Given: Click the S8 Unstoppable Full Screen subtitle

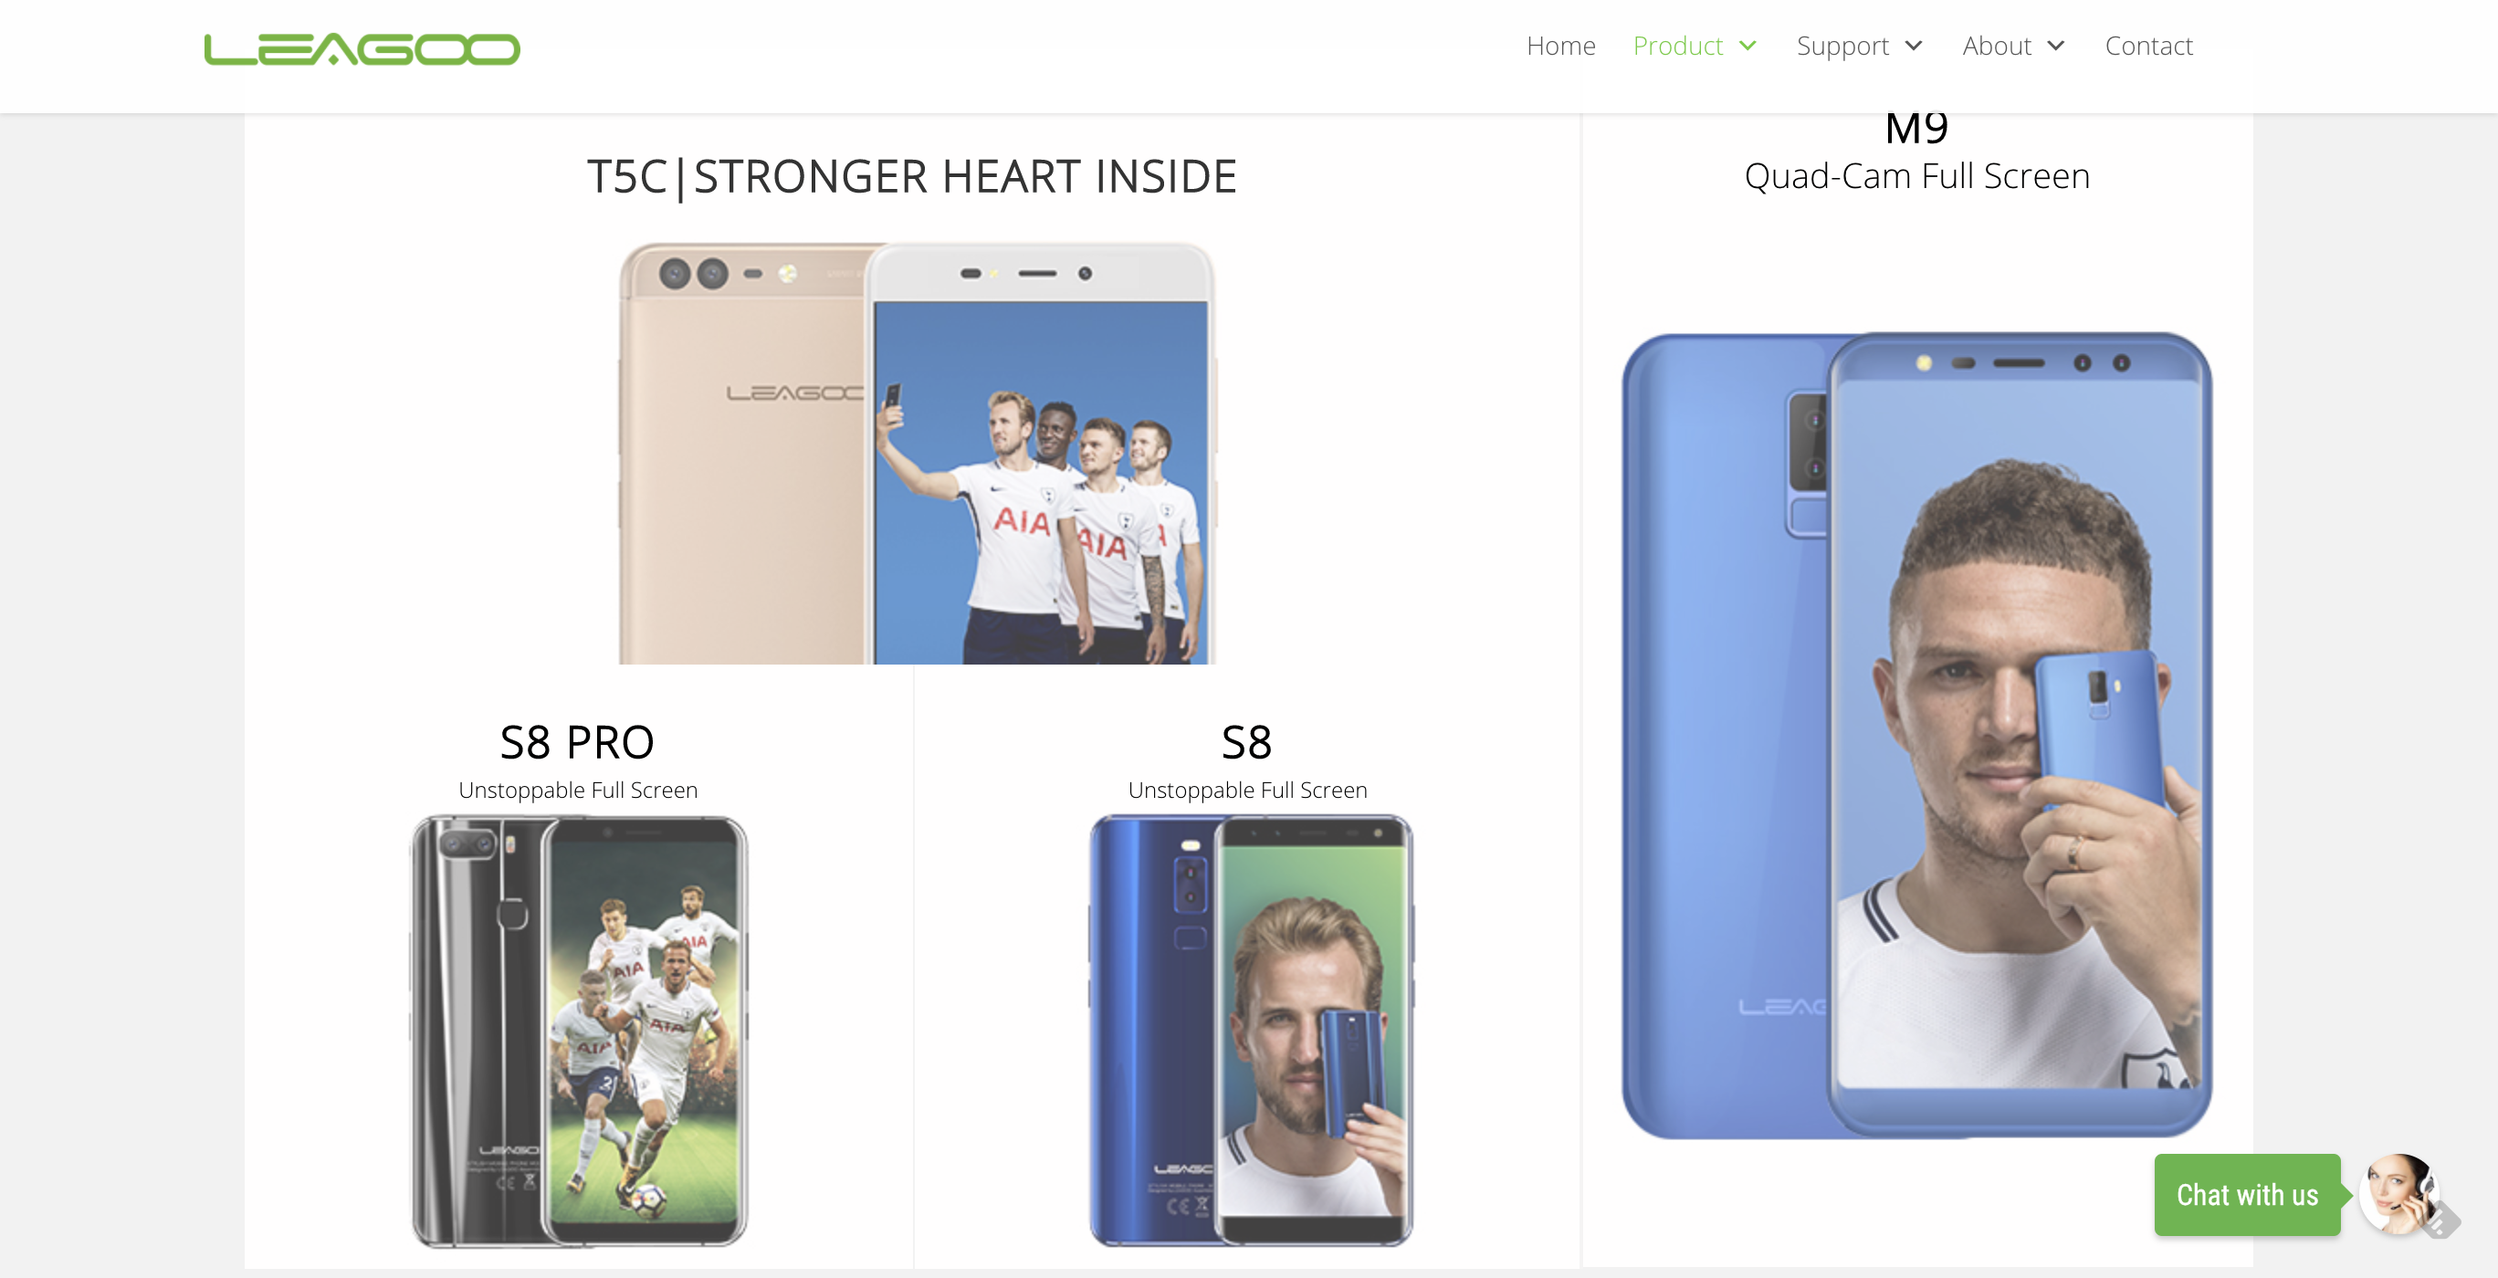Looking at the screenshot, I should (1247, 791).
